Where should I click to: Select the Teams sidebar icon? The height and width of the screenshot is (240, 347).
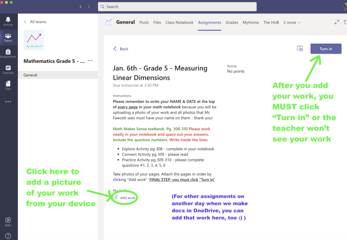(8, 37)
